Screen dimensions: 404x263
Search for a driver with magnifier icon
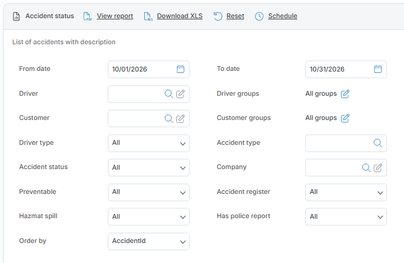click(169, 94)
